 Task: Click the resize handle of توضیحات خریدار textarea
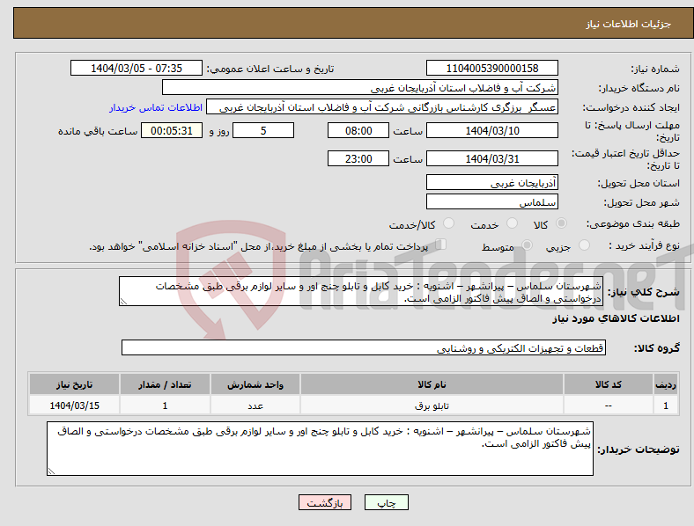(51, 471)
